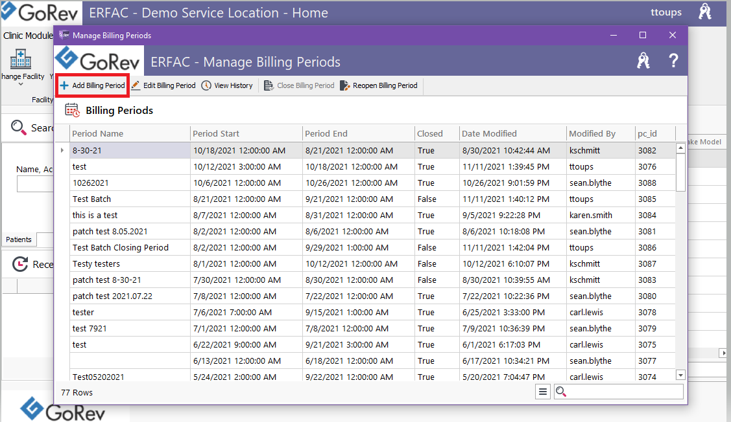Click Reopen Billing Period button
731x422 pixels.
pos(379,85)
